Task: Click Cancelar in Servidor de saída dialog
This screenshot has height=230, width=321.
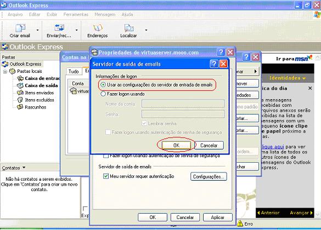Action: 209,145
